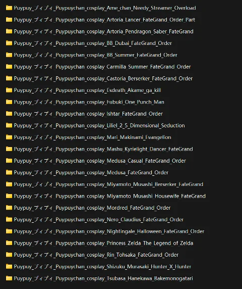Select Princess_Zelda_The_Legend_of_Zelda folder
242x289 pixels.
tap(103, 243)
